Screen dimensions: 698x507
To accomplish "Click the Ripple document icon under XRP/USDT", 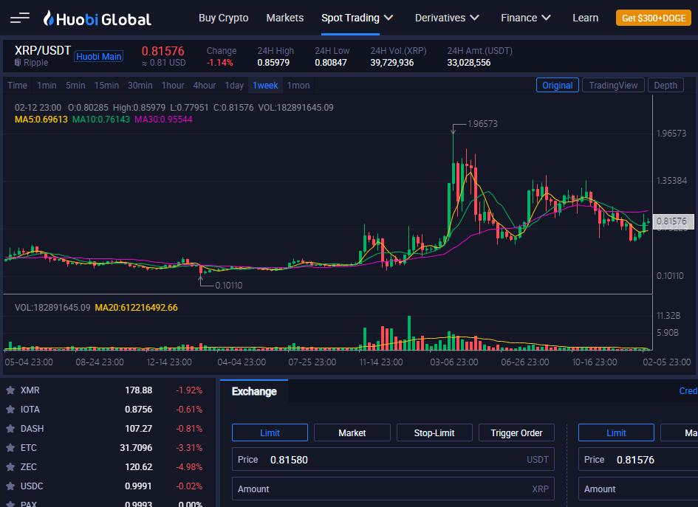I will [18, 62].
